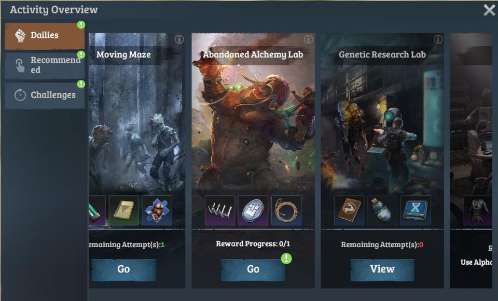Select the coiled rope reward icon
This screenshot has width=498, height=301.
[x=286, y=211]
